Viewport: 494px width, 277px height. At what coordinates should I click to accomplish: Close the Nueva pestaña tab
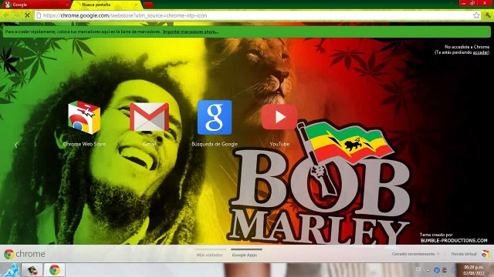(137, 5)
